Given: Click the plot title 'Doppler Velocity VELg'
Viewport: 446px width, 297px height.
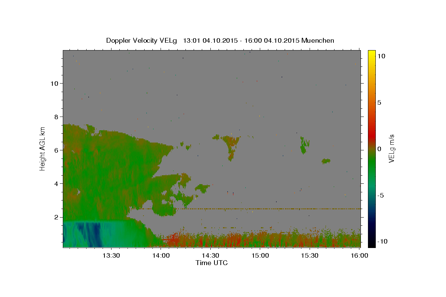Looking at the screenshot, I should pos(142,40).
